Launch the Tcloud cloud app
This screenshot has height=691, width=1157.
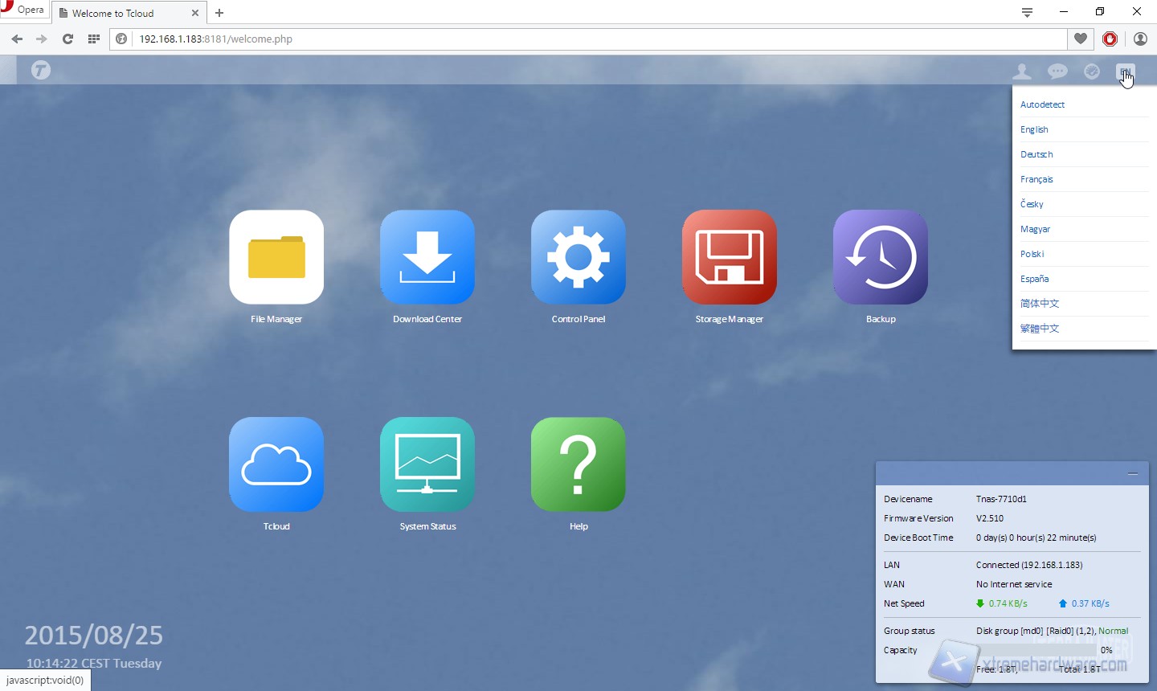pos(276,464)
